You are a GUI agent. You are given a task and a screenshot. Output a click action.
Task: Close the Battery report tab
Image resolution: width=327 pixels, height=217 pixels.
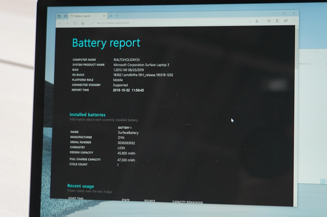[x=104, y=16]
